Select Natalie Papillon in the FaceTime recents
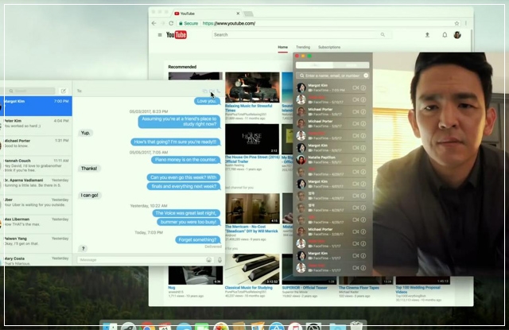Screen dimensions: 509x330 [x=332, y=160]
